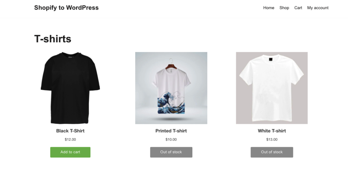Image resolution: width=348 pixels, height=177 pixels.
Task: Go to the Shop page
Action: 284,8
